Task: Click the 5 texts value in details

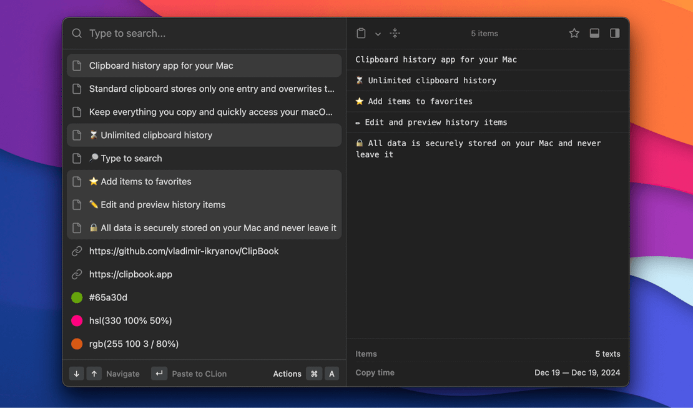Action: [607, 354]
